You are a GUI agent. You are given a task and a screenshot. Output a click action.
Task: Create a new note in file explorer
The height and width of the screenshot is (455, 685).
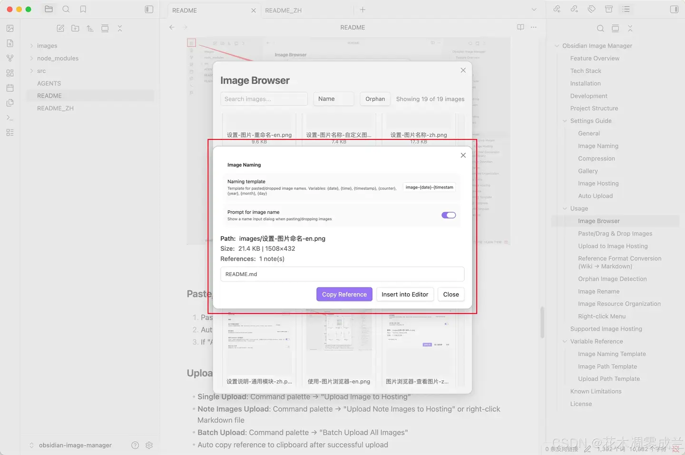(60, 29)
